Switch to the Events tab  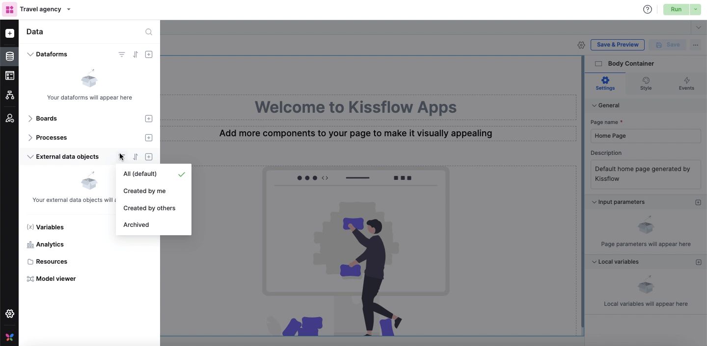(686, 83)
